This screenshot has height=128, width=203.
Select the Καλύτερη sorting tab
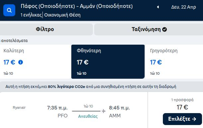click(x=35, y=62)
